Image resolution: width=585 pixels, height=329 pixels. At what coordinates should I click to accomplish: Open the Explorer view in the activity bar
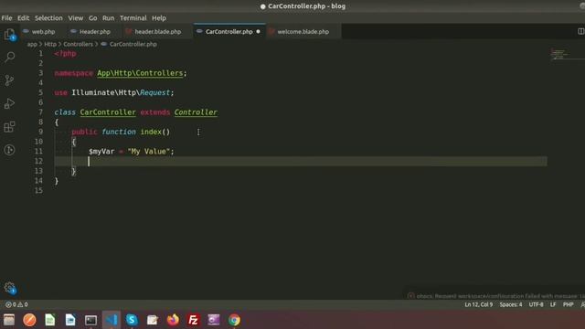pos(10,35)
